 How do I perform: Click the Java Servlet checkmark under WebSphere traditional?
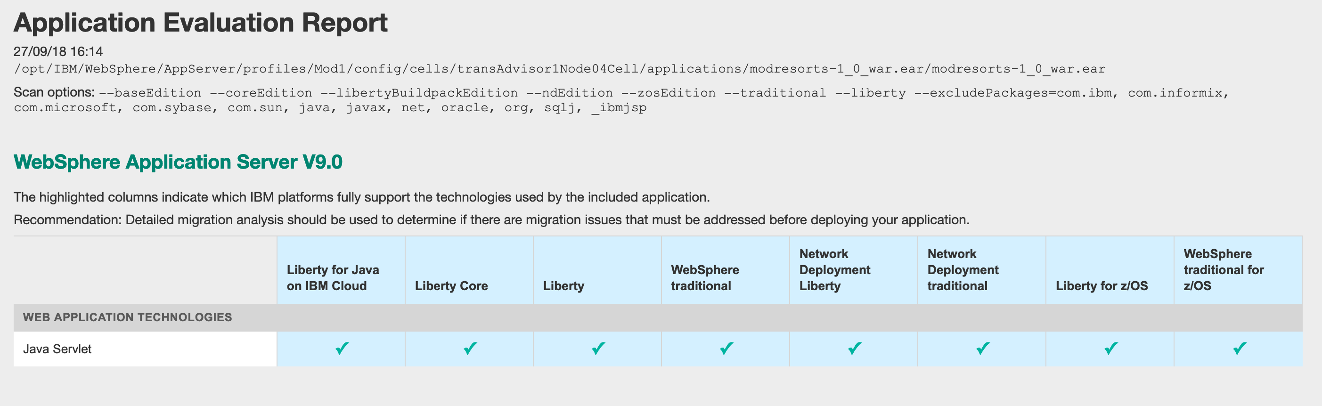pyautogui.click(x=726, y=349)
